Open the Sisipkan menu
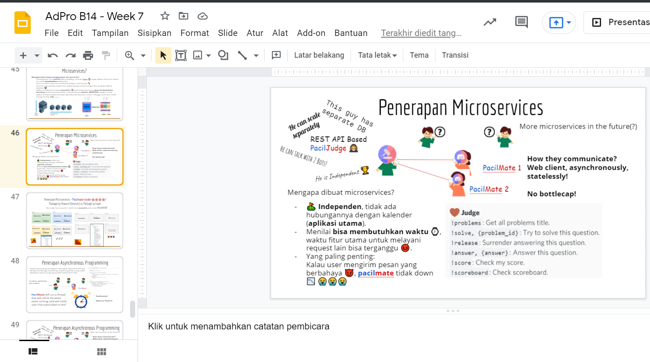 click(x=154, y=33)
